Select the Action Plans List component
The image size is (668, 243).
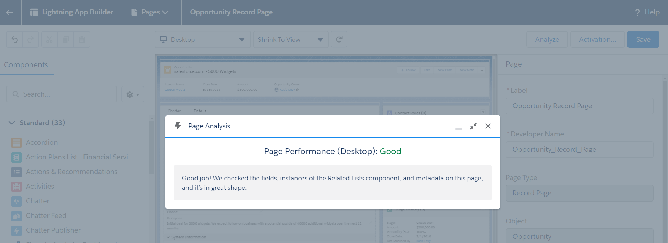click(72, 157)
